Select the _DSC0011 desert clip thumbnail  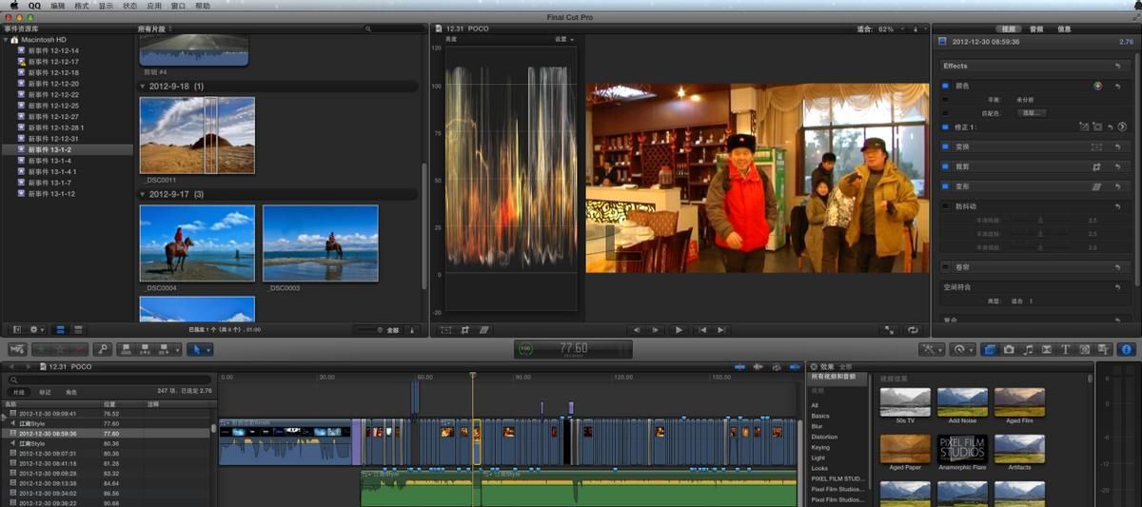[x=197, y=135]
